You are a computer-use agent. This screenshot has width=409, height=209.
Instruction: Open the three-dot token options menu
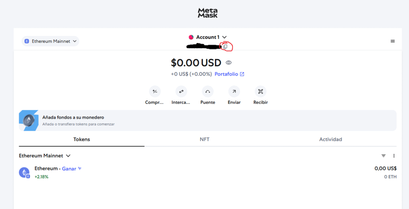(394, 156)
